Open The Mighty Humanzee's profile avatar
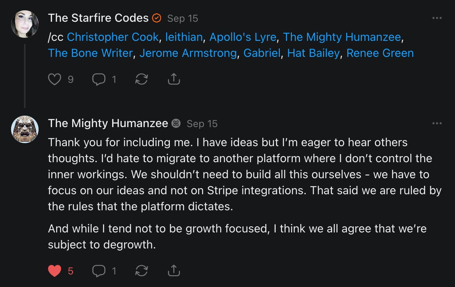The image size is (455, 287). click(25, 129)
